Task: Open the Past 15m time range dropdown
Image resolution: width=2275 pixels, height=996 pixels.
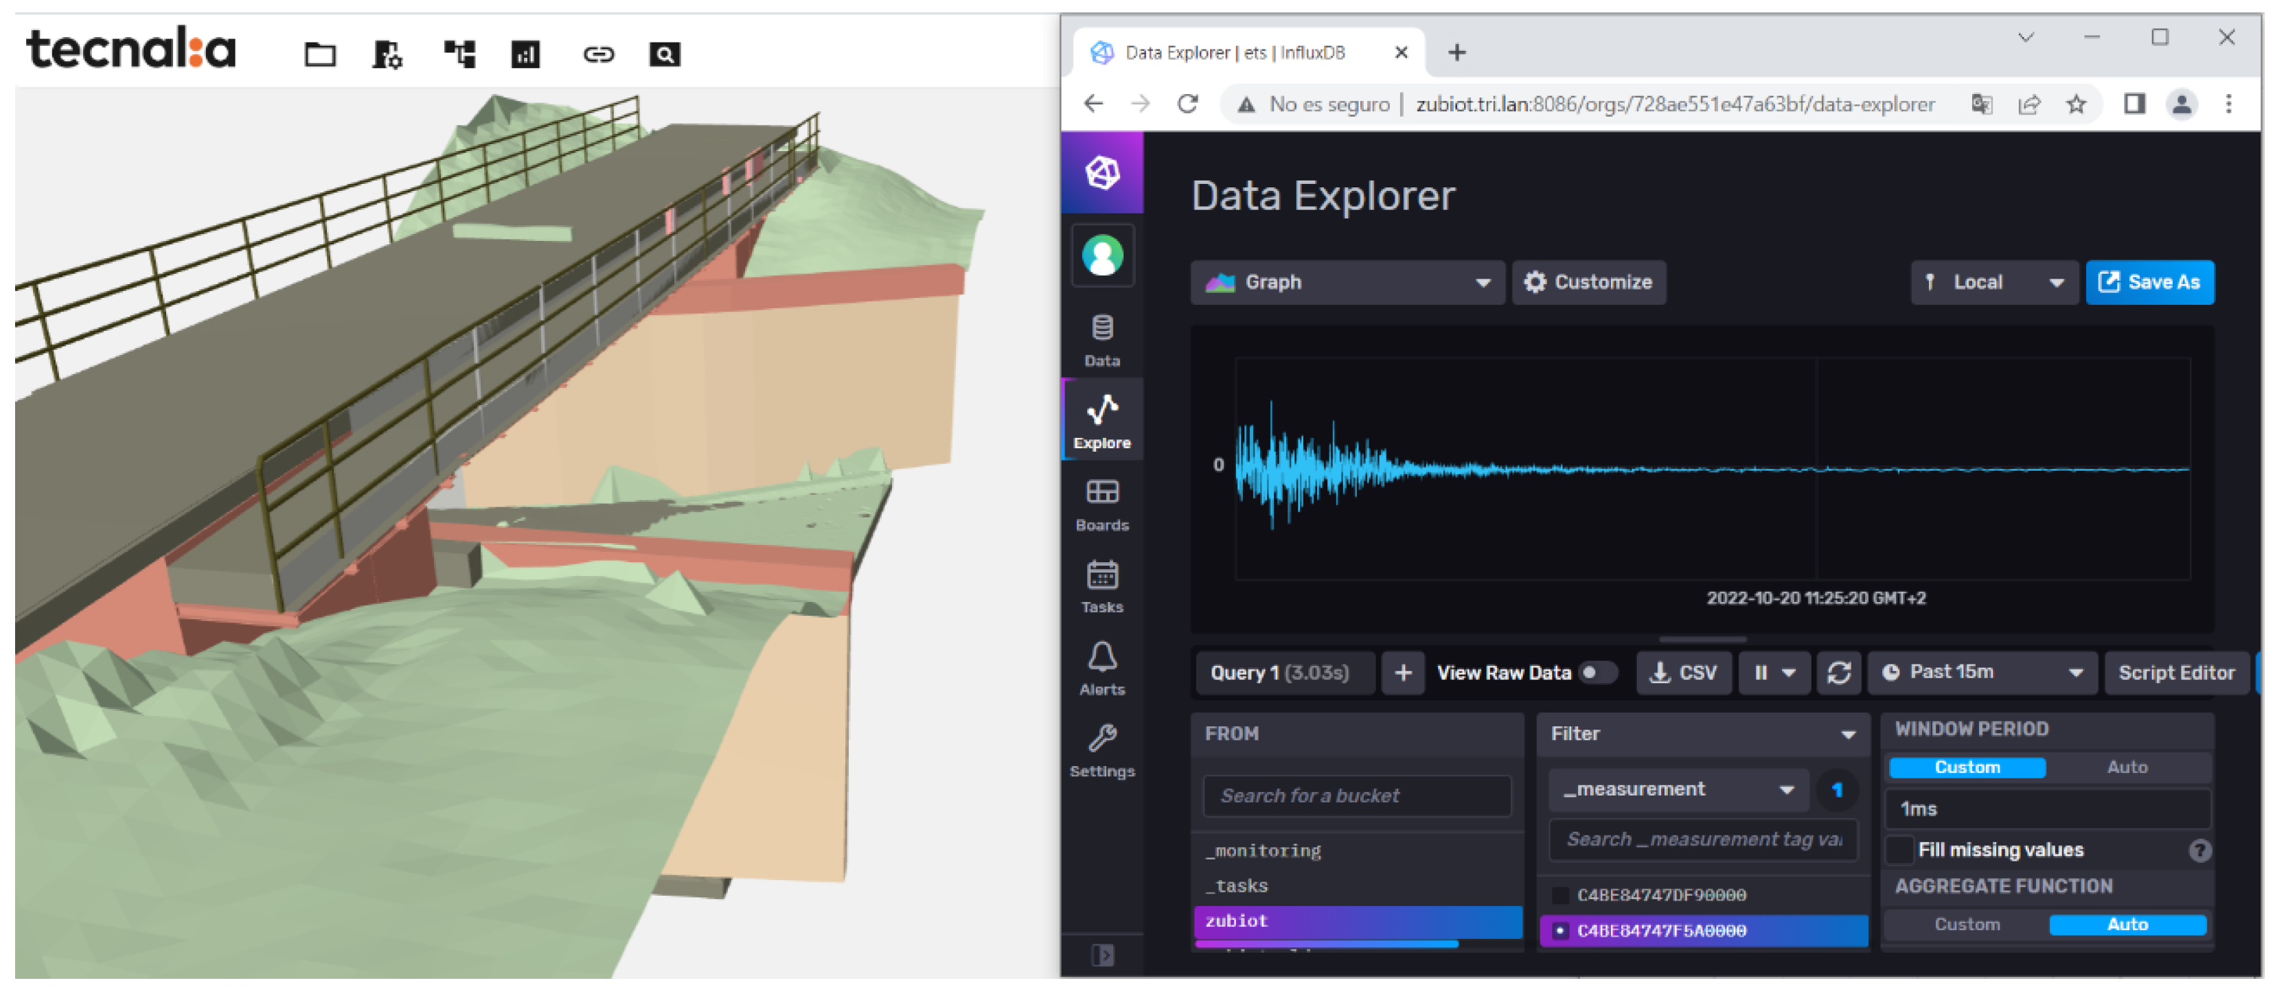Action: [1982, 673]
